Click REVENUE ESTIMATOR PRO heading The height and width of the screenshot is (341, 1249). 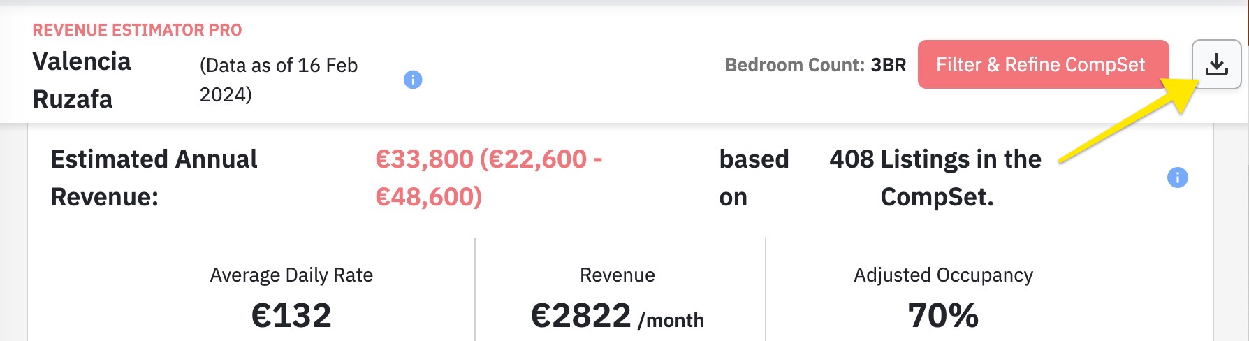[x=137, y=30]
